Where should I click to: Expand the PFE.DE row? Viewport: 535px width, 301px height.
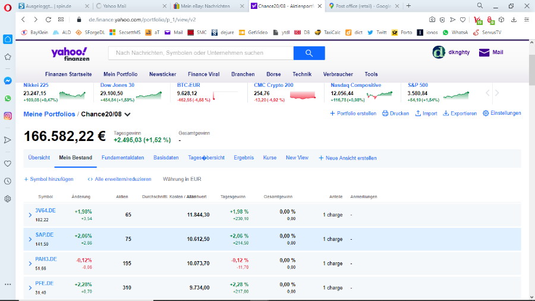click(30, 288)
